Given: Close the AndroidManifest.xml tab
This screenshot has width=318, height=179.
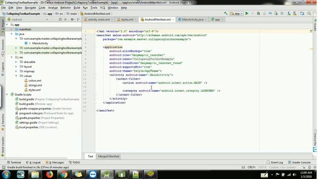Looking at the screenshot, I should (173, 19).
